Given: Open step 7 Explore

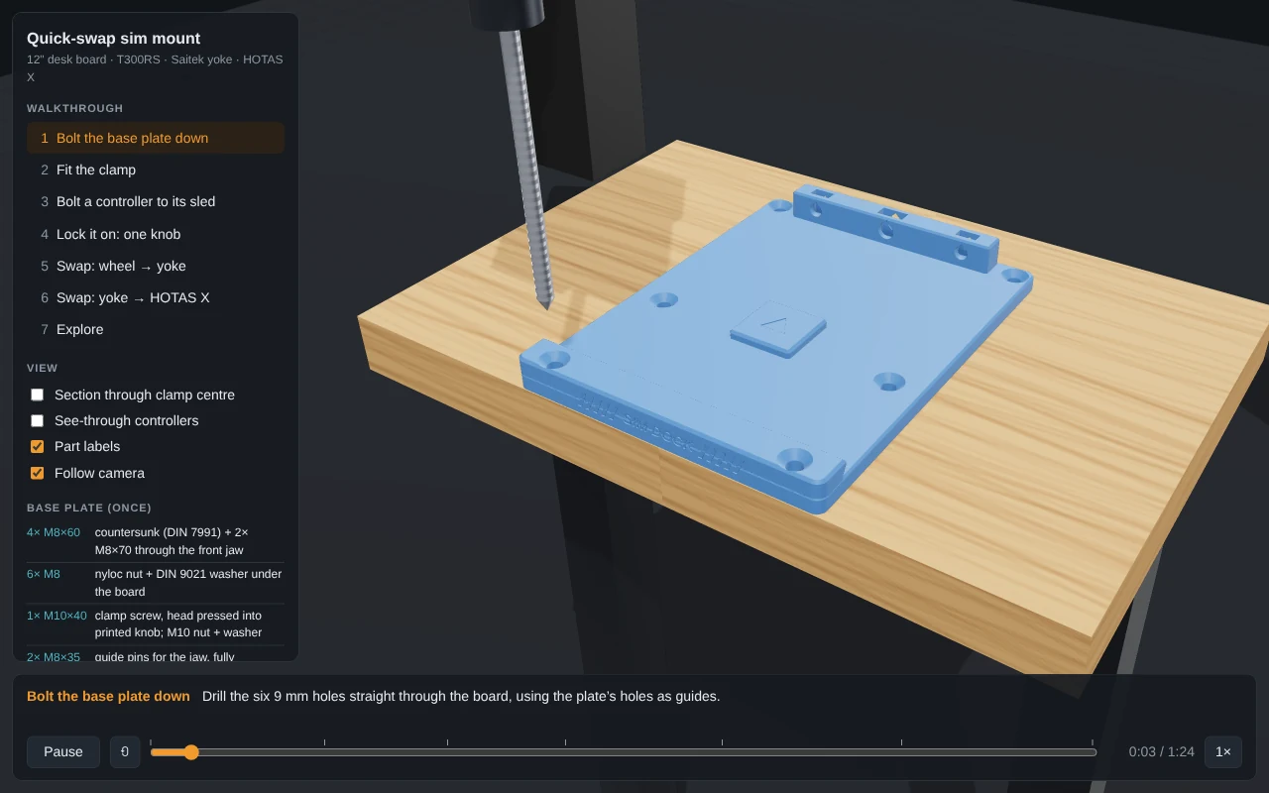Looking at the screenshot, I should (156, 329).
